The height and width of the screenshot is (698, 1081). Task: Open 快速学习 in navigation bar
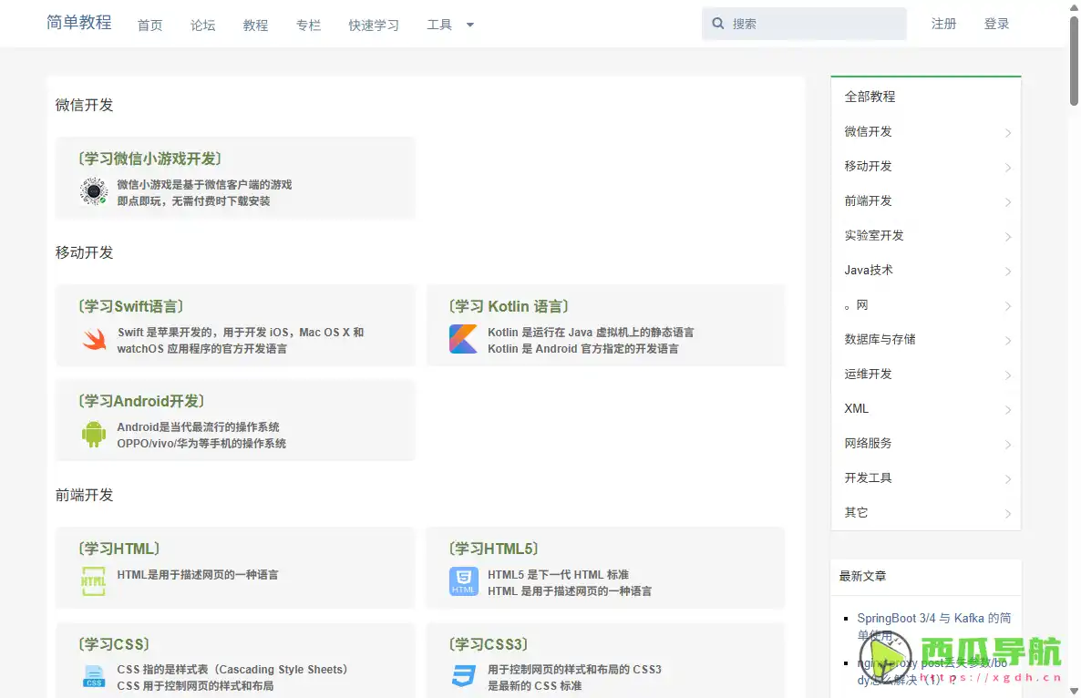point(374,25)
